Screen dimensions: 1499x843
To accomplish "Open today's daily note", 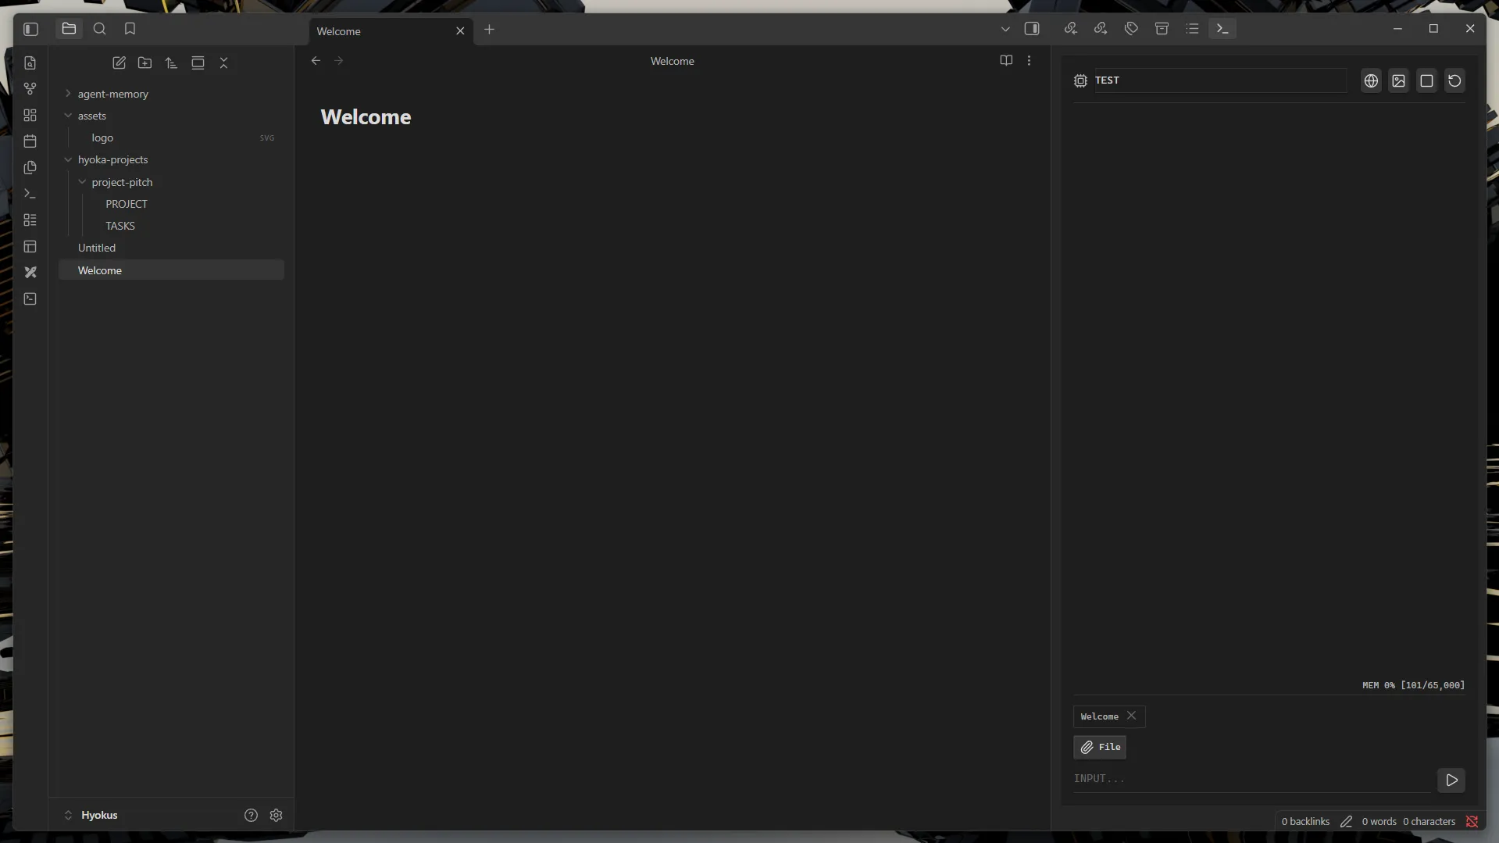I will (30, 141).
